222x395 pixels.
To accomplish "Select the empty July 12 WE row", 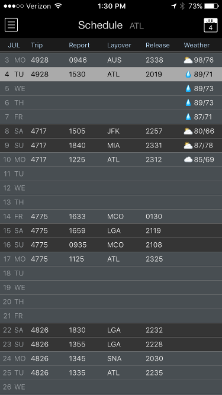I will (111, 188).
